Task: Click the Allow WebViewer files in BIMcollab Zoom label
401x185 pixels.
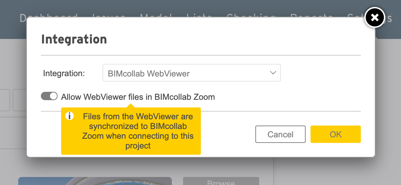Action: 138,97
